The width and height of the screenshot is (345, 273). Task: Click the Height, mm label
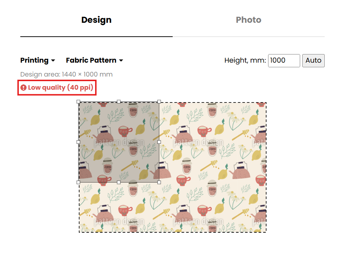[x=245, y=60]
